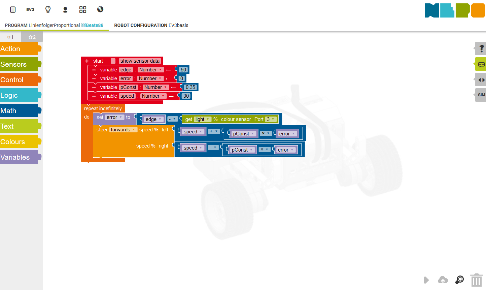Image resolution: width=486 pixels, height=290 pixels.
Task: Select the repeat indefinitely block
Action: (x=103, y=108)
